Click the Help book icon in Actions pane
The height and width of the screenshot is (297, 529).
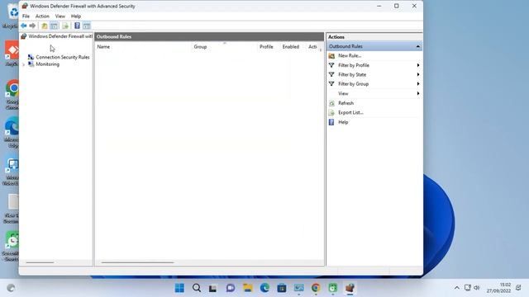pos(331,122)
